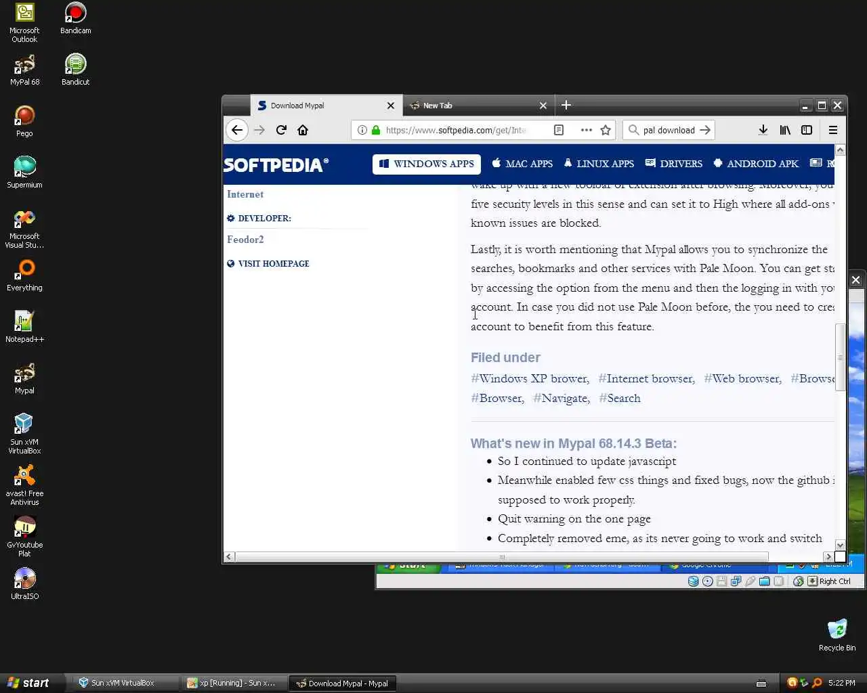Open the #Web browser tag
This screenshot has width=867, height=693.
coord(743,379)
